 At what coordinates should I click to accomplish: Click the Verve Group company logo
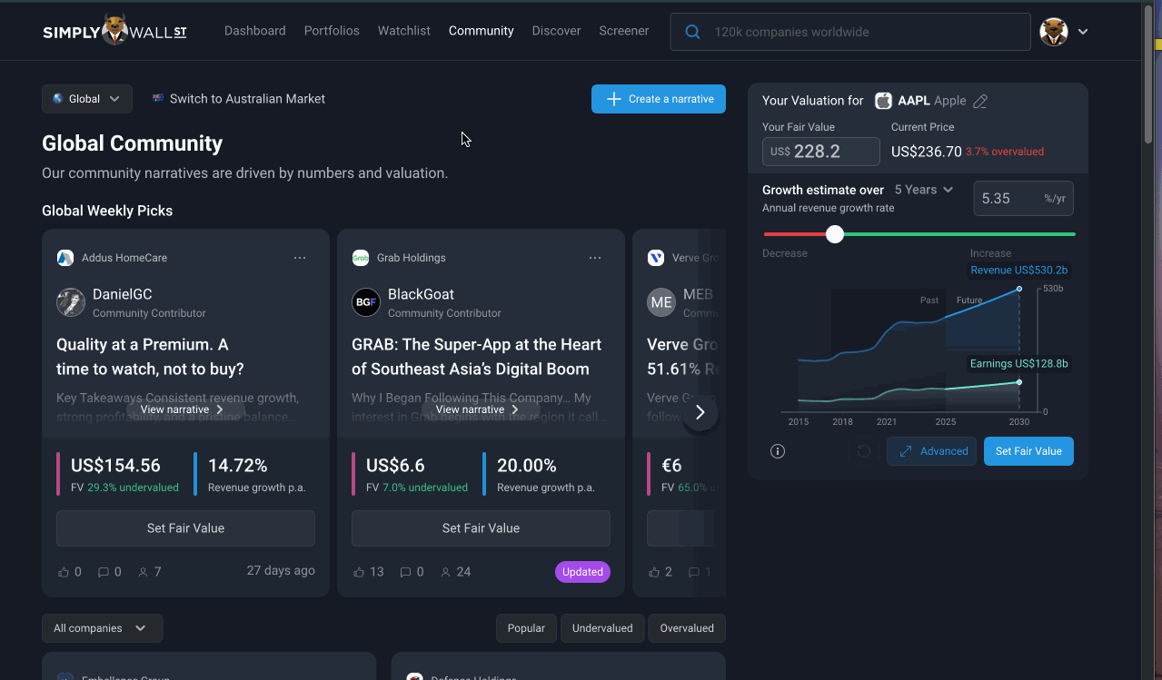point(655,258)
